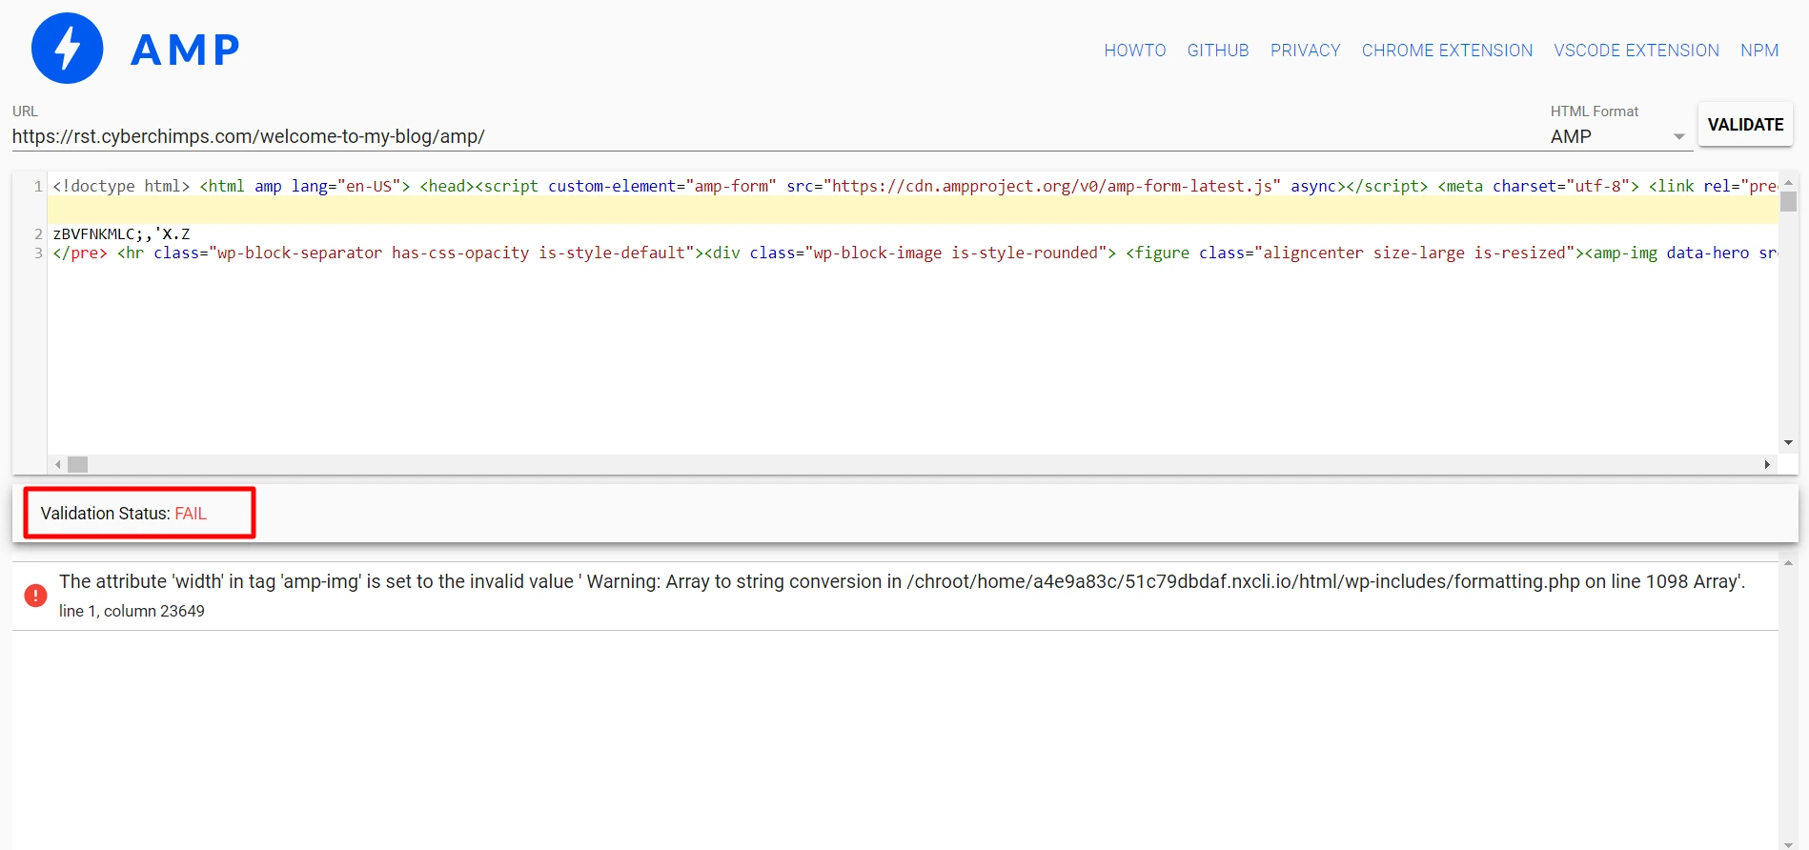This screenshot has width=1809, height=850.
Task: Click 'line 1, column 23649' text
Action: pyautogui.click(x=132, y=611)
